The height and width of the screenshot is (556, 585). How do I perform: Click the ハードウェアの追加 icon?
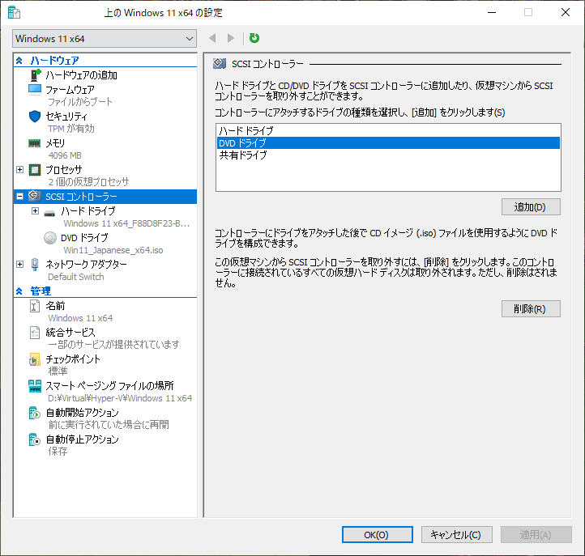pos(35,75)
